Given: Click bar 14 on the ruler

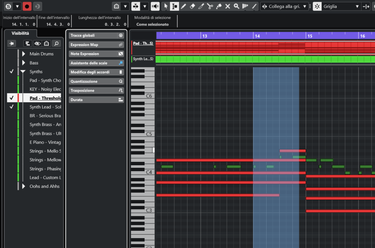Looking at the screenshot, I should (257, 36).
